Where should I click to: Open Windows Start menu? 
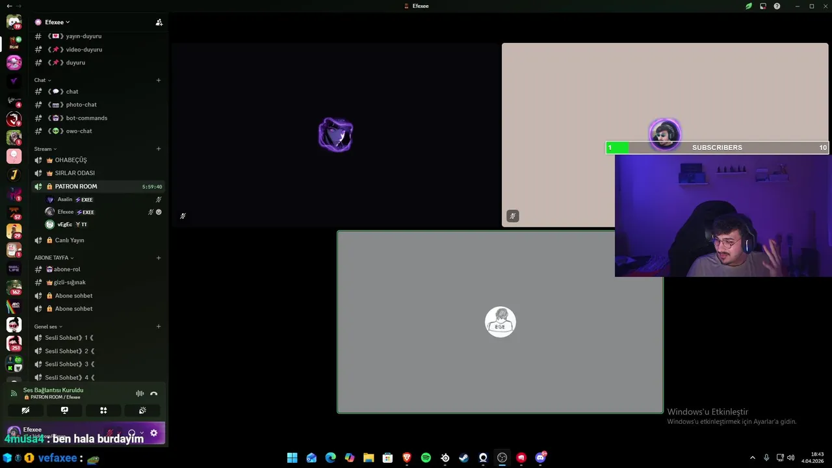tap(292, 458)
